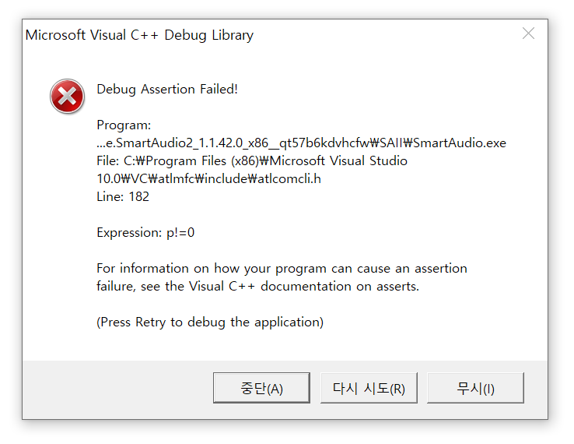Click the Microsoft Visual C++ Debug Library title
The width and height of the screenshot is (574, 444).
pyautogui.click(x=139, y=35)
